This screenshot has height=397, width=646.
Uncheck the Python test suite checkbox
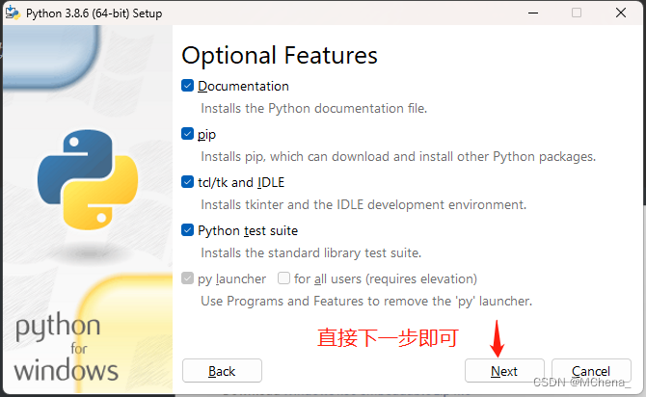[x=187, y=230]
